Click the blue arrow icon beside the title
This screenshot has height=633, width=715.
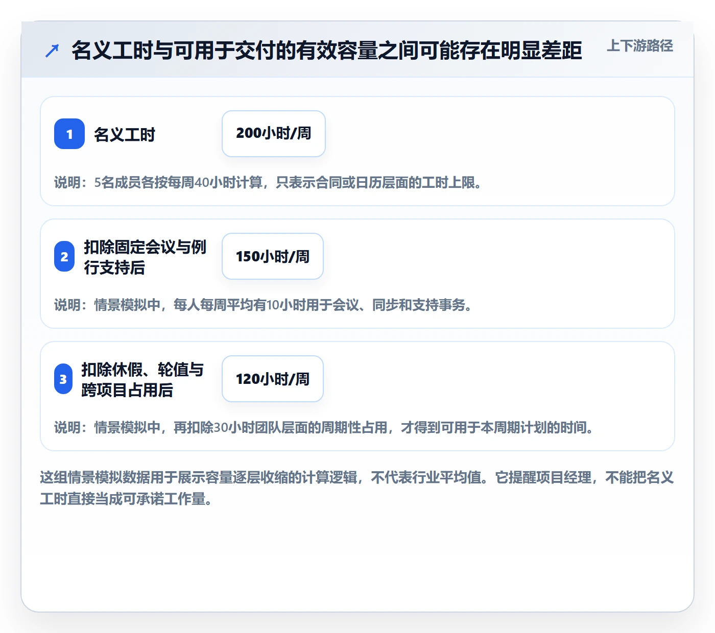(52, 51)
